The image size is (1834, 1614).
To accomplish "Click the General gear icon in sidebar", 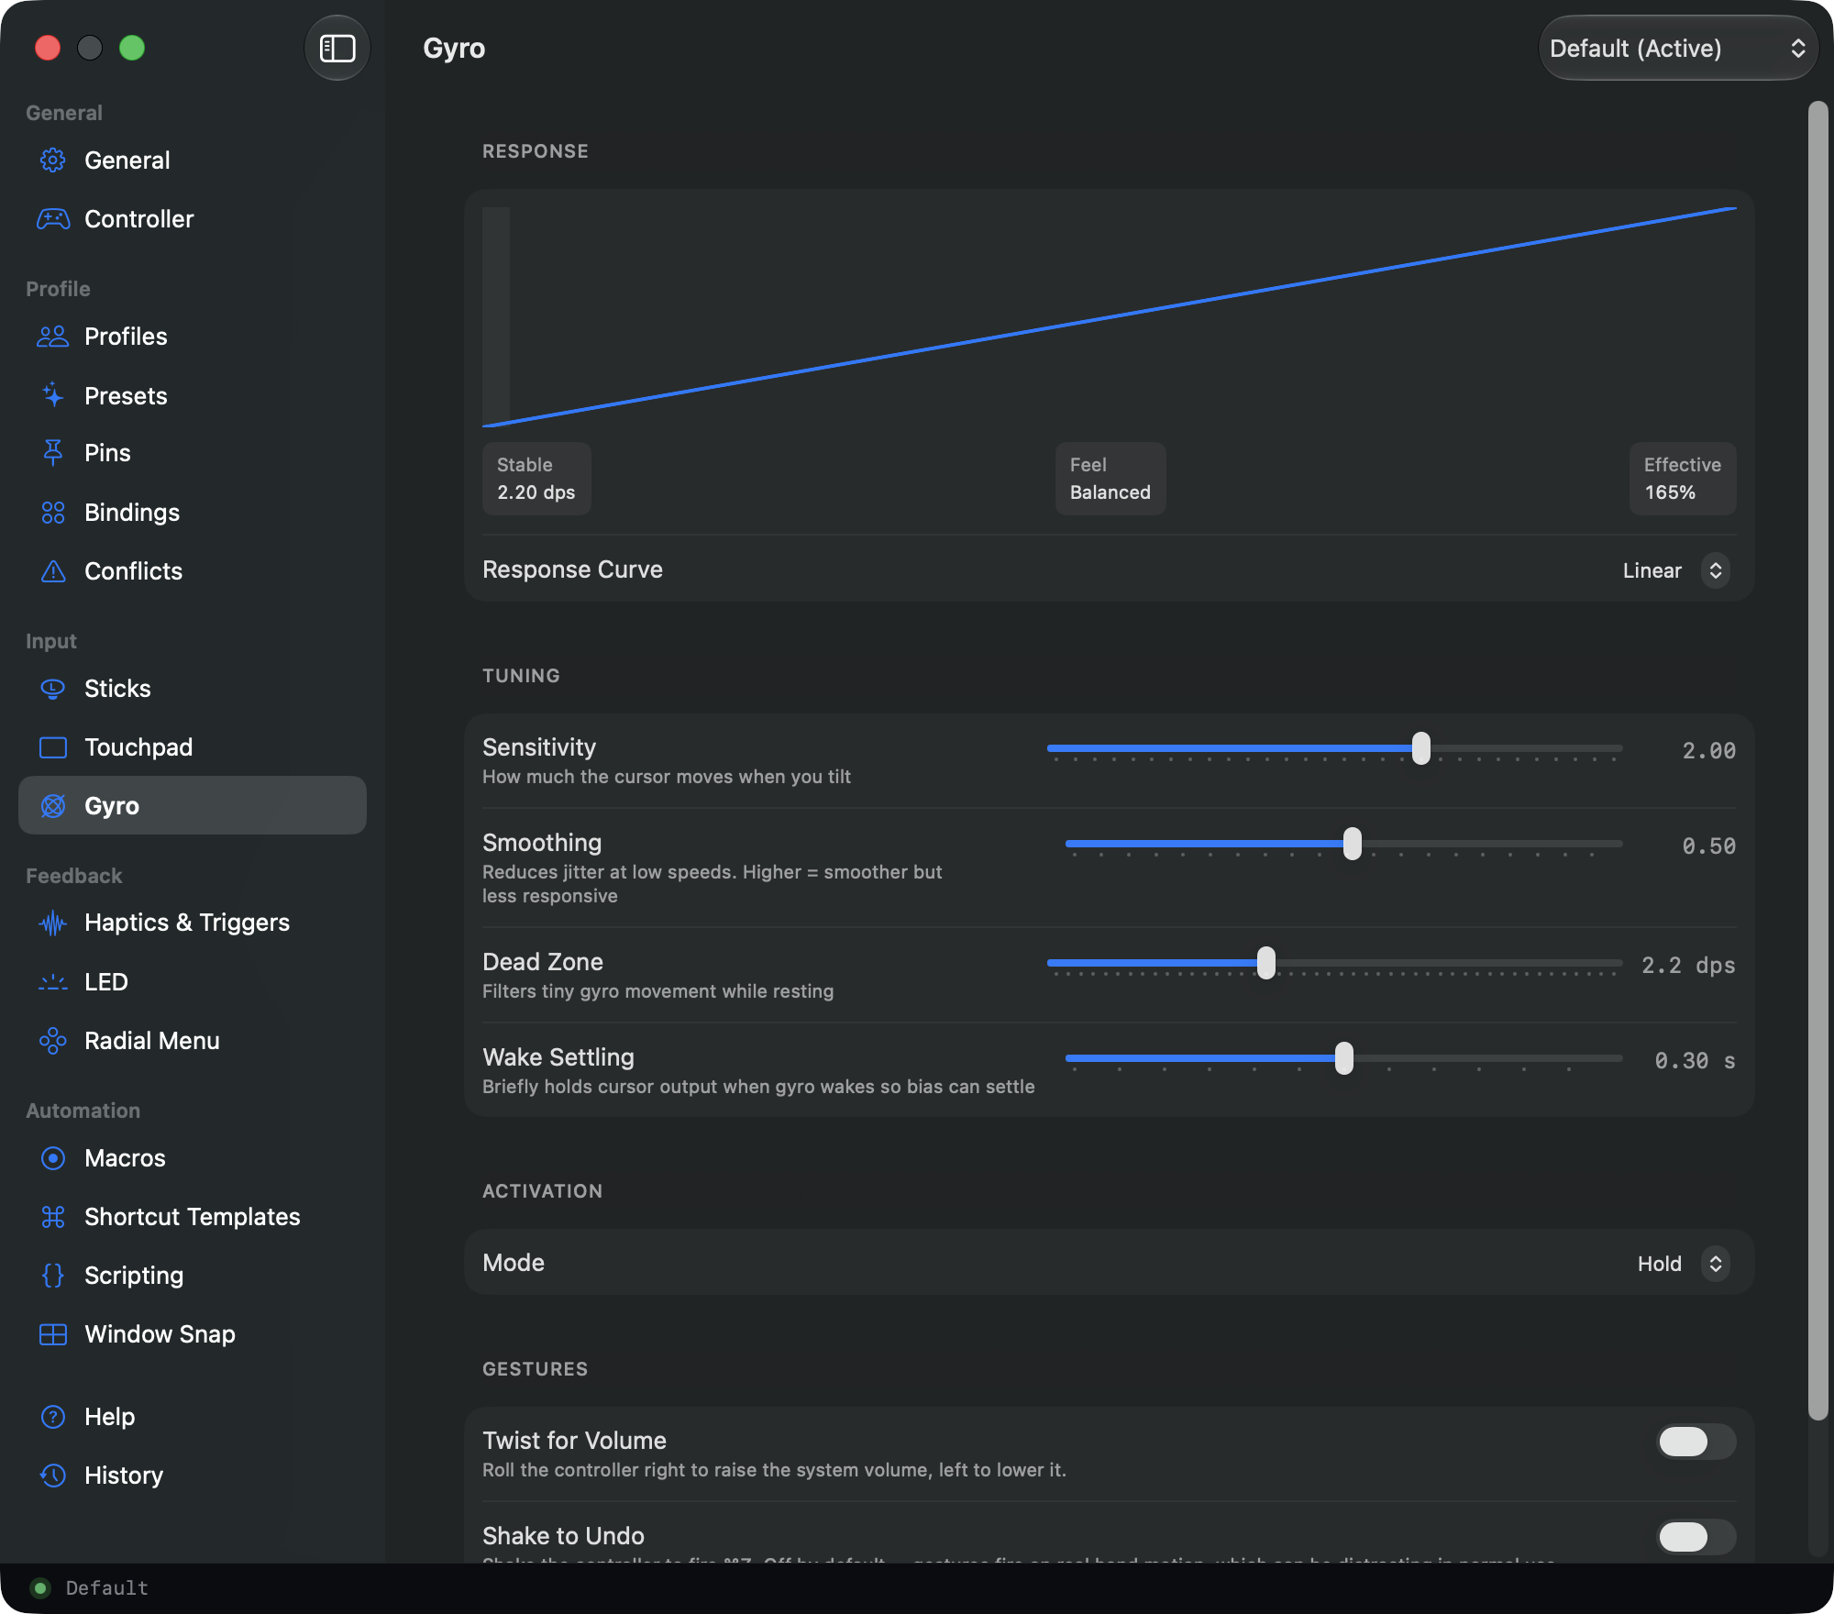I will tap(53, 160).
